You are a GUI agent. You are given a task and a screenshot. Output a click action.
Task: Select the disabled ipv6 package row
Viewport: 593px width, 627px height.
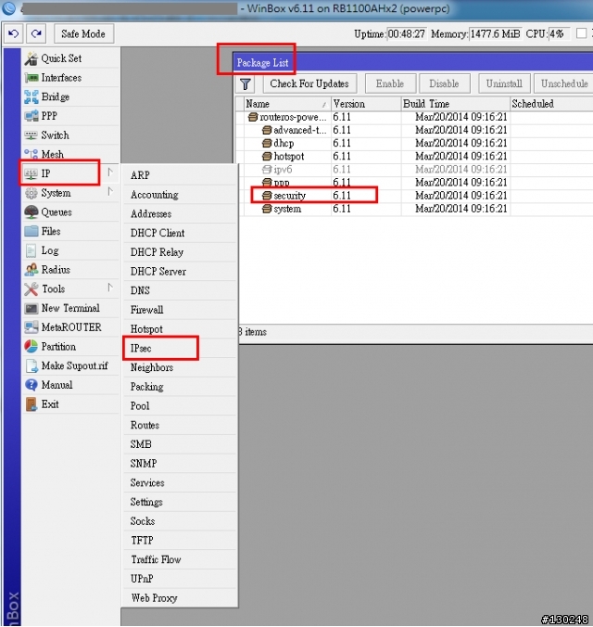(416, 170)
